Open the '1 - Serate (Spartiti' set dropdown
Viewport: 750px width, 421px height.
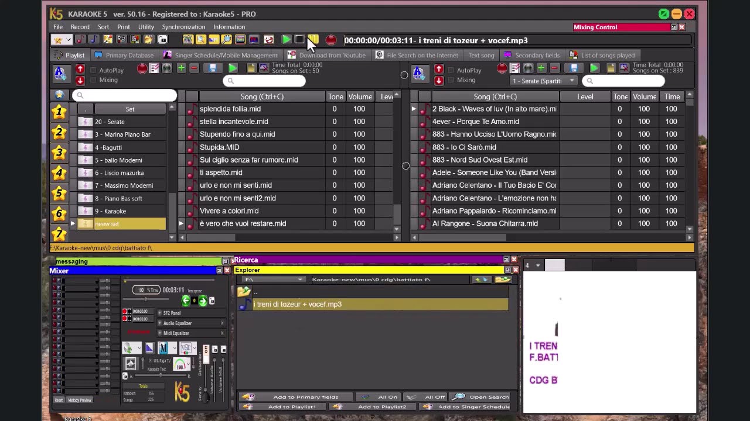click(543, 81)
